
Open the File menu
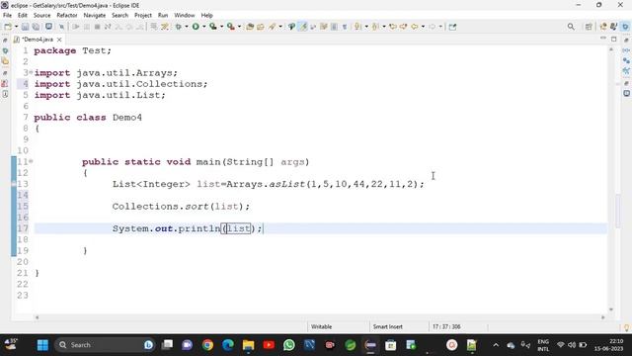[7, 16]
